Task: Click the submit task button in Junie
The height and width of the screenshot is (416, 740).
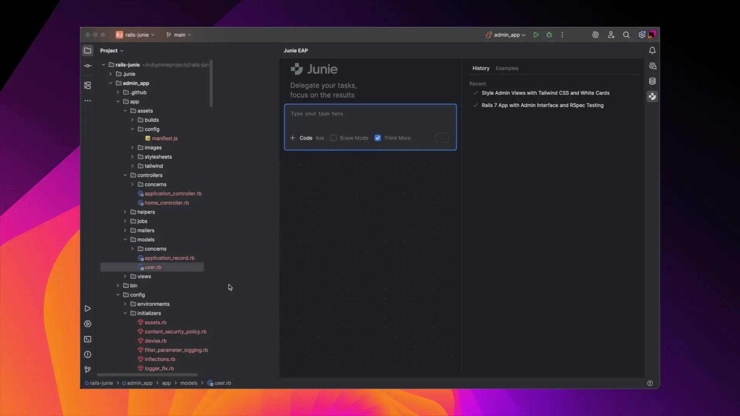Action: click(x=442, y=138)
